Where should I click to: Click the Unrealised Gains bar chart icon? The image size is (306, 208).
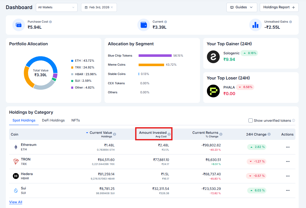coord(255,25)
